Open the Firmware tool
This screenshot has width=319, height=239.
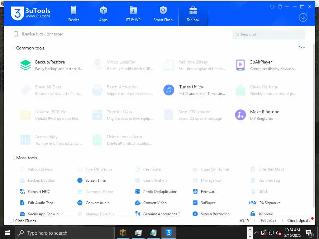(x=204, y=191)
